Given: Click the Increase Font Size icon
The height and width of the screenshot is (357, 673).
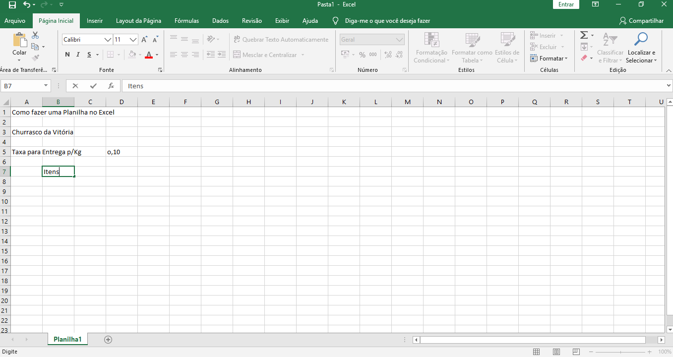Looking at the screenshot, I should tap(144, 40).
